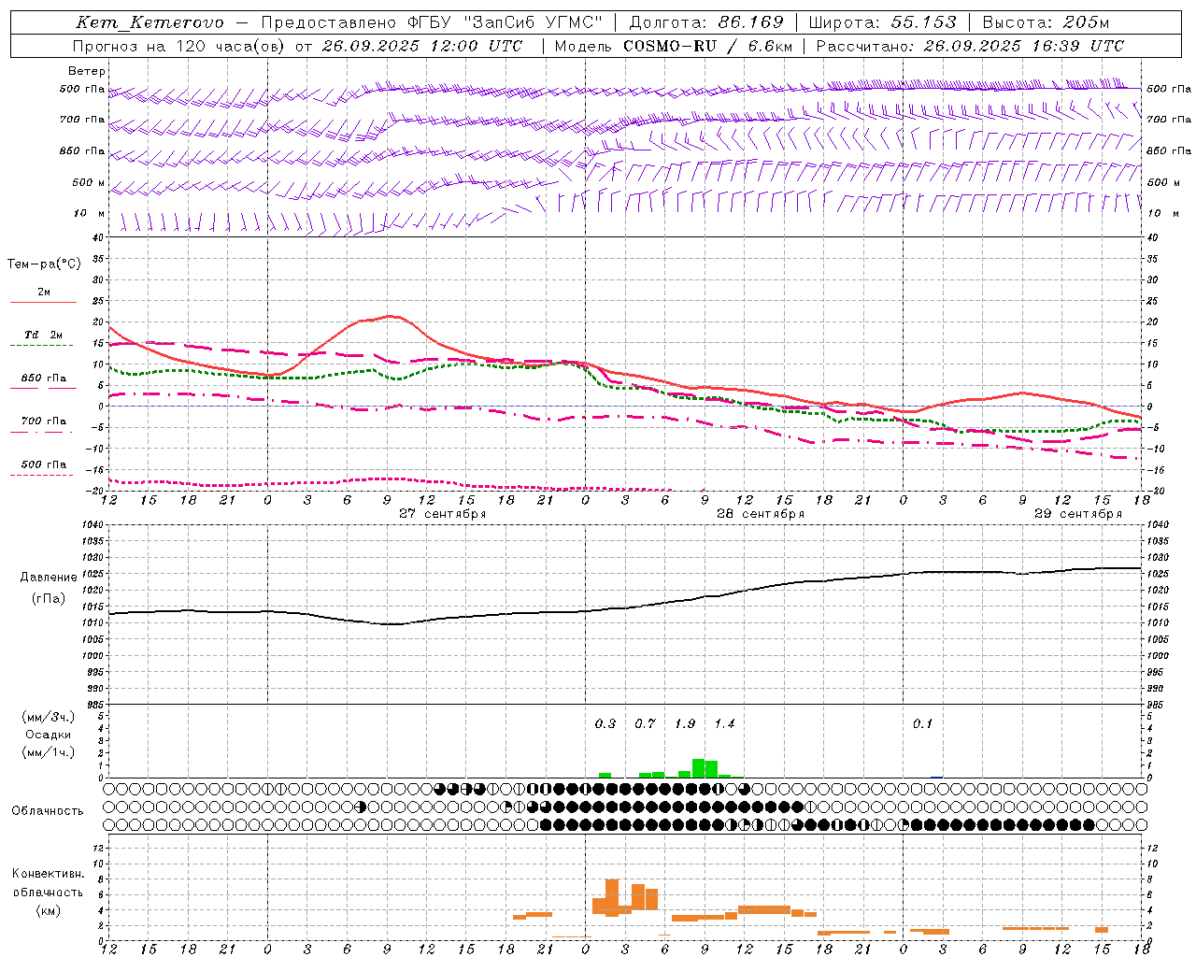Click the 0.3 precipitation amount label

tap(605, 723)
